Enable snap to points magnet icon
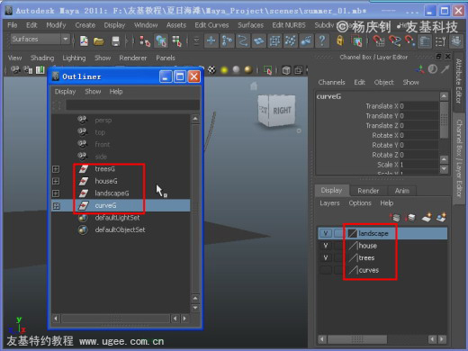The height and width of the screenshot is (351, 468). click(409, 40)
